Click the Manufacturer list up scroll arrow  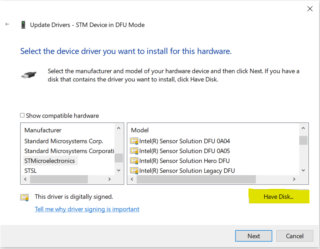[119, 128]
